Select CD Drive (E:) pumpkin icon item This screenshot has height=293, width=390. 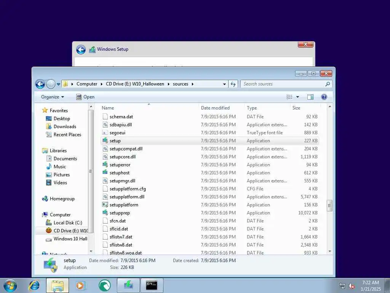[49, 231]
